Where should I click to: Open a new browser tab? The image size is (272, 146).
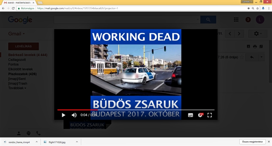click(40, 3)
